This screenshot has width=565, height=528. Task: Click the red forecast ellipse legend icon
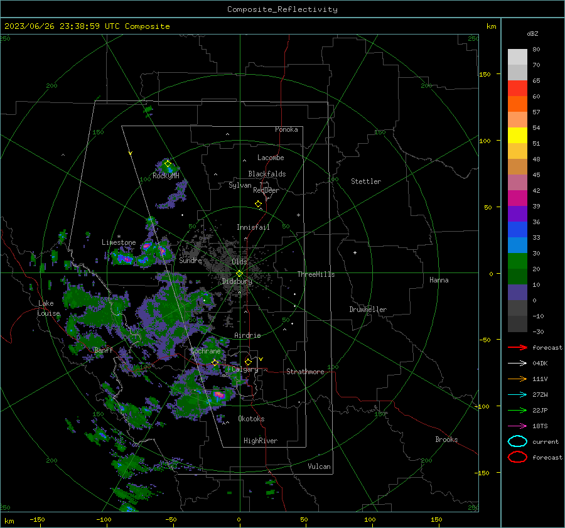(517, 457)
